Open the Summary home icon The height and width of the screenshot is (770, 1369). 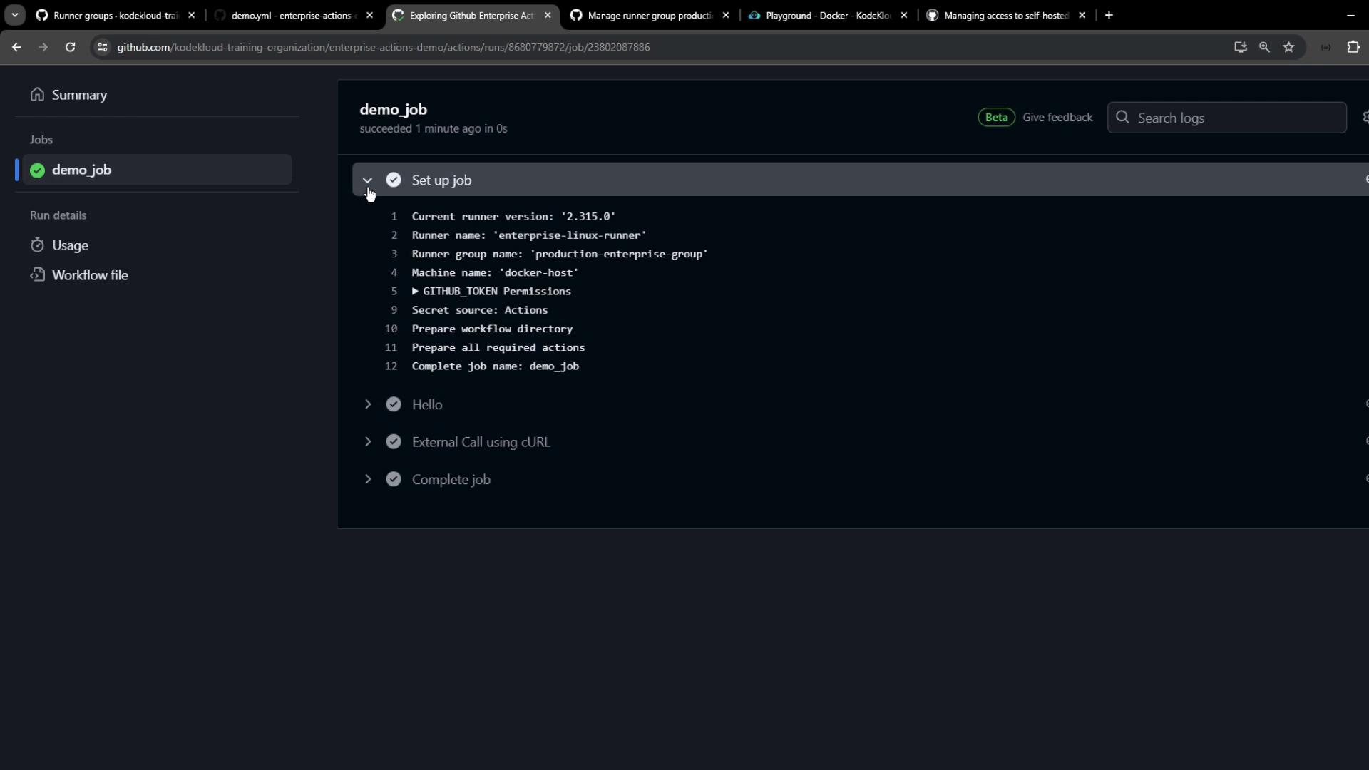coord(37,95)
